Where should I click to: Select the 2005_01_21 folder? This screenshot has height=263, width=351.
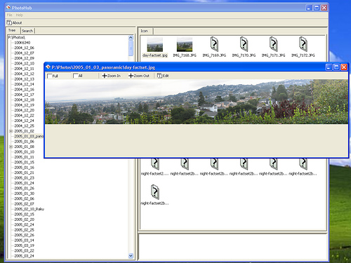(24, 173)
